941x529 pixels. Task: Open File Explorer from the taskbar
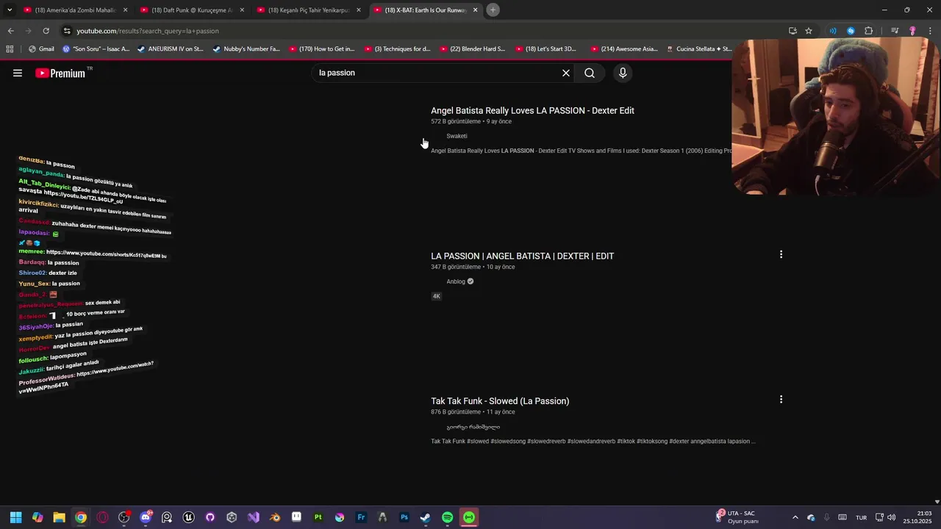[60, 517]
